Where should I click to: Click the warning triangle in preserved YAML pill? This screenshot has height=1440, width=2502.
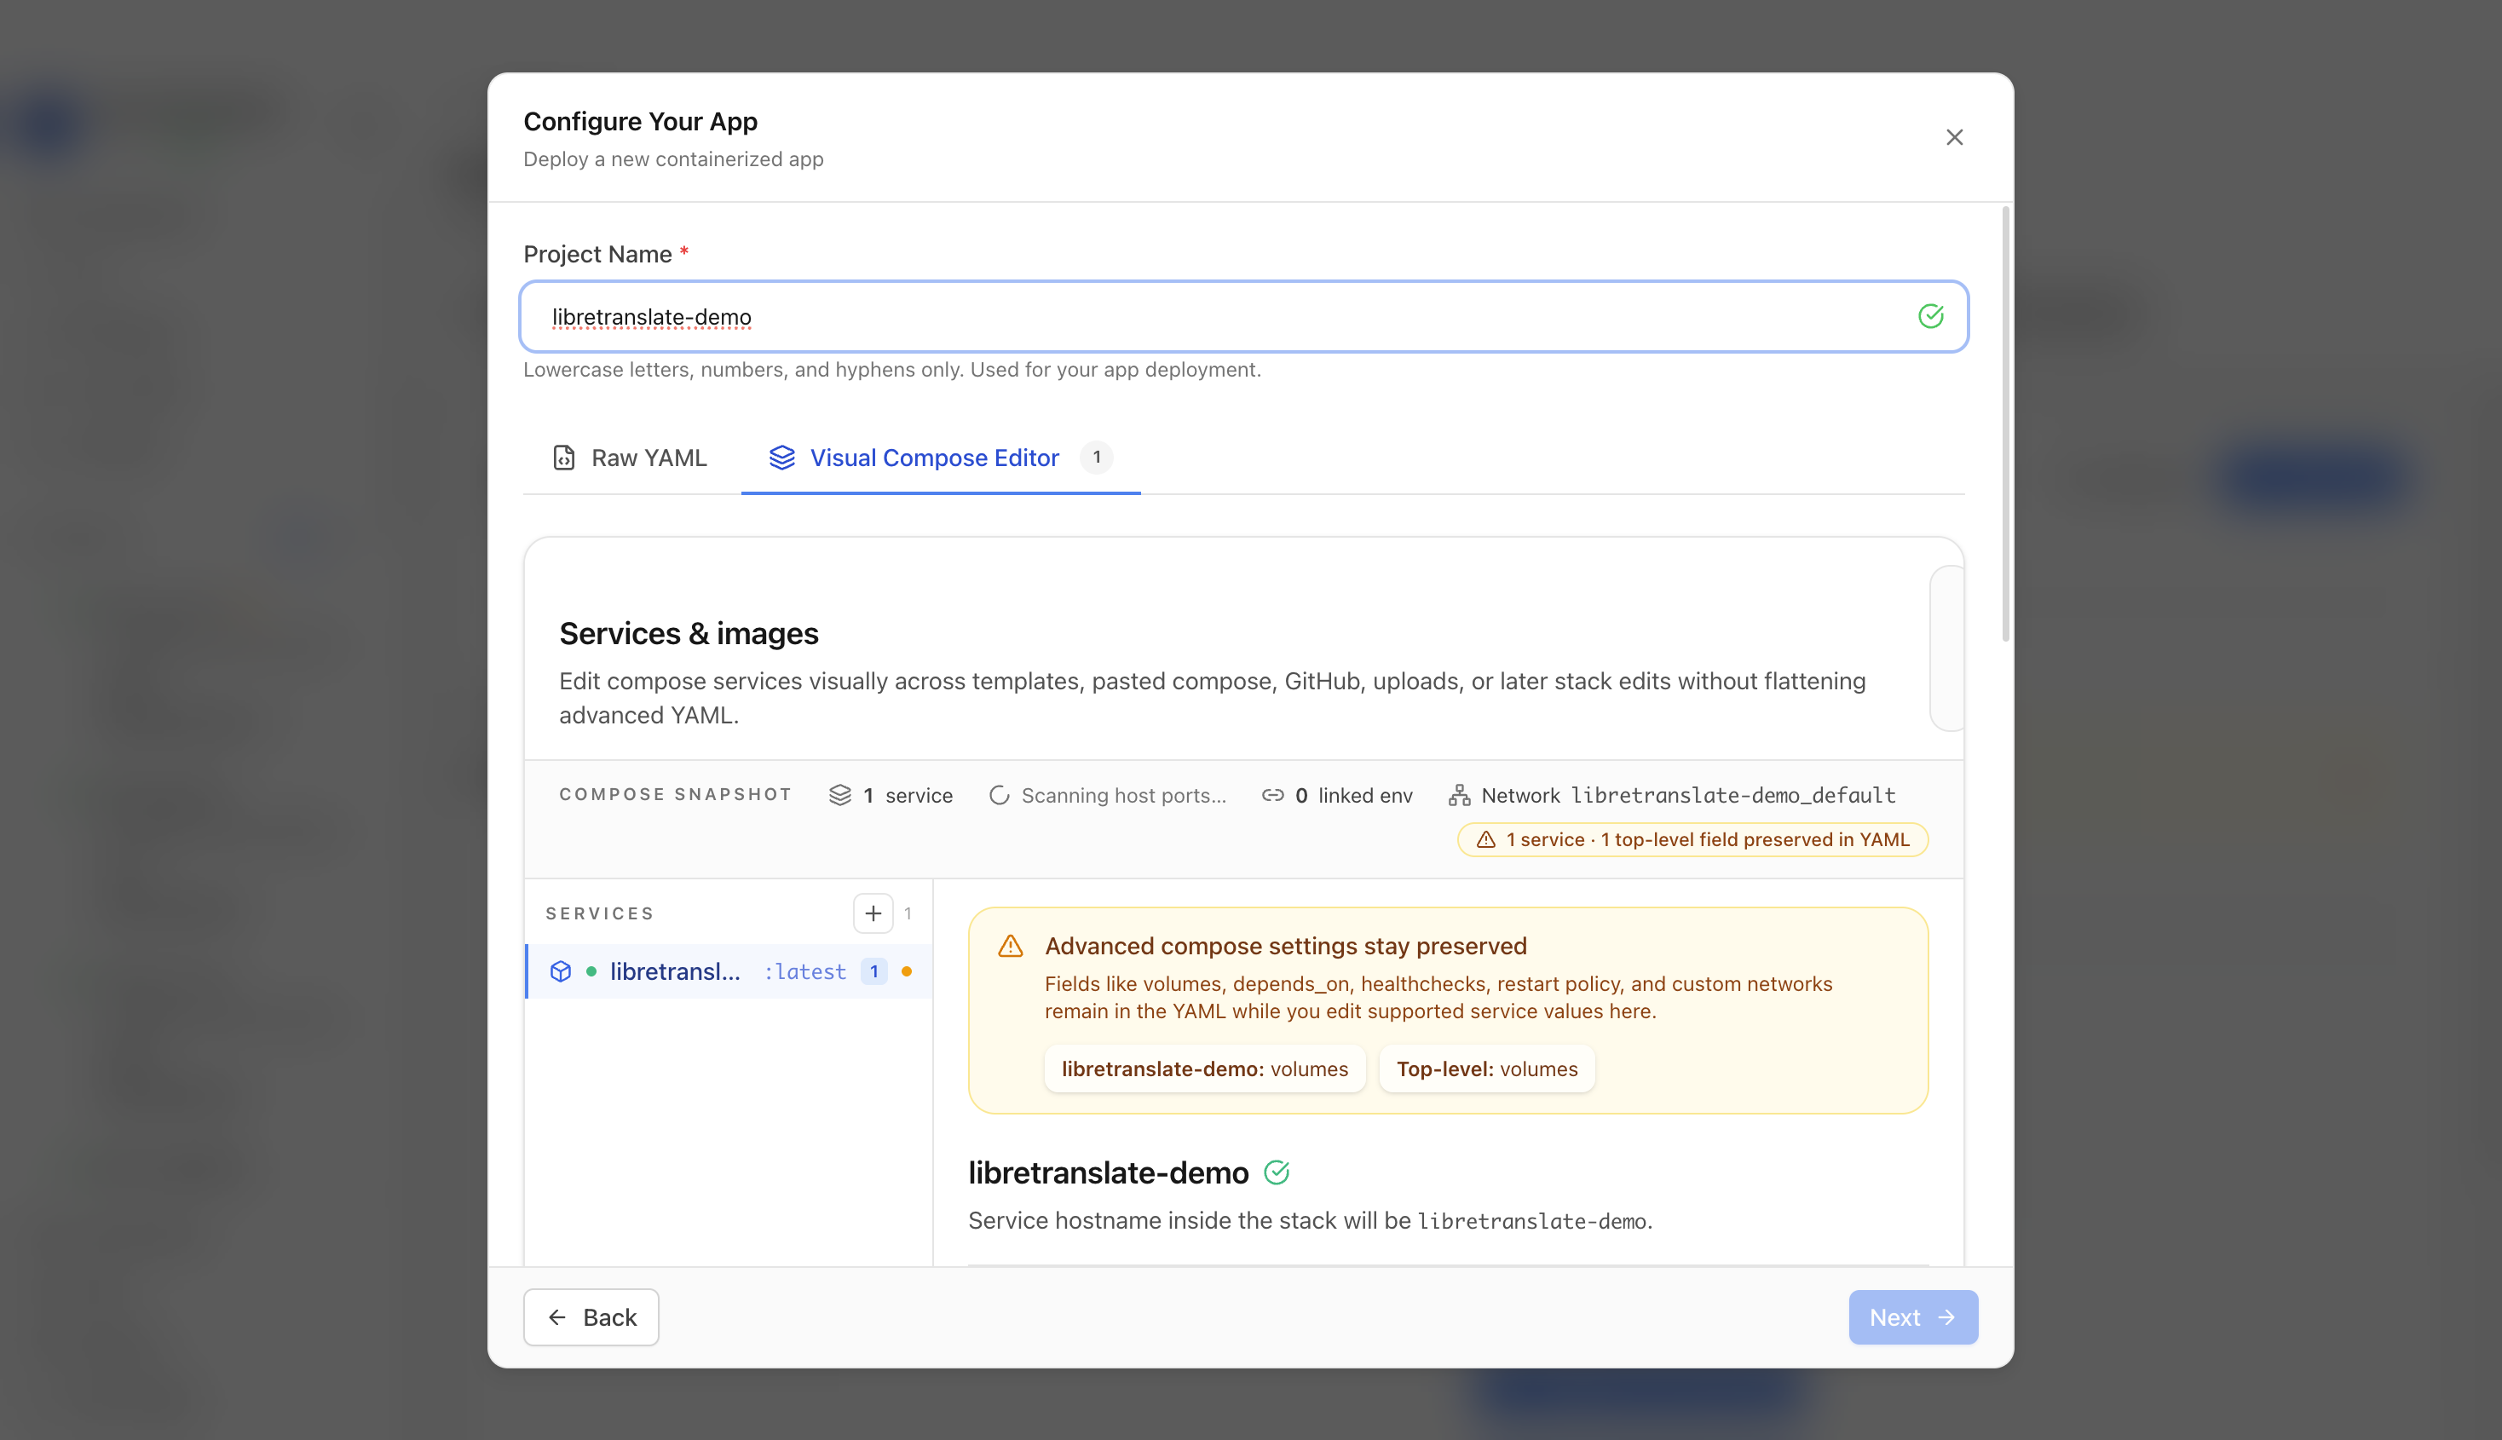coord(1485,839)
